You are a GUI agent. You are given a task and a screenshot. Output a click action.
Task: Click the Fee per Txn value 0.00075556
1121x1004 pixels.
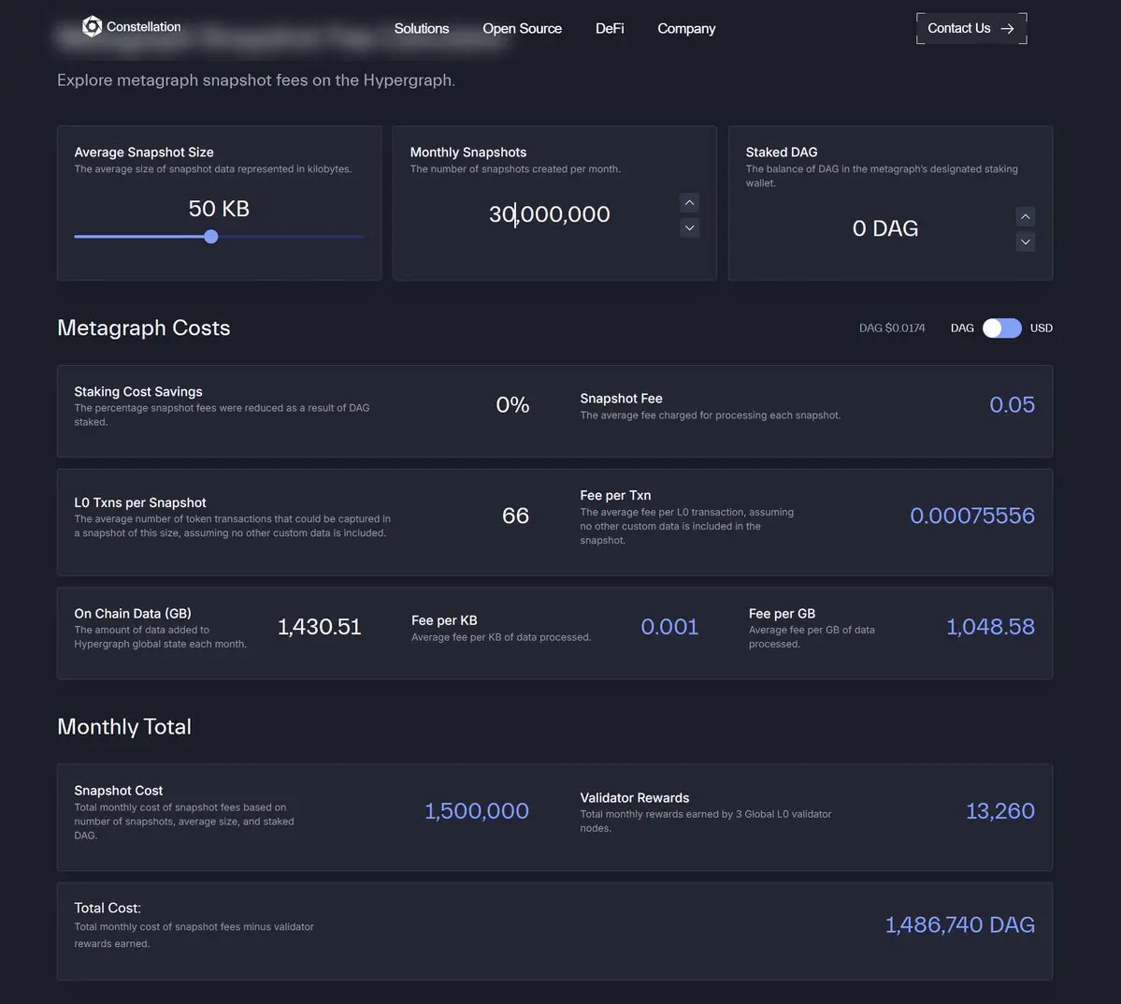(x=971, y=516)
